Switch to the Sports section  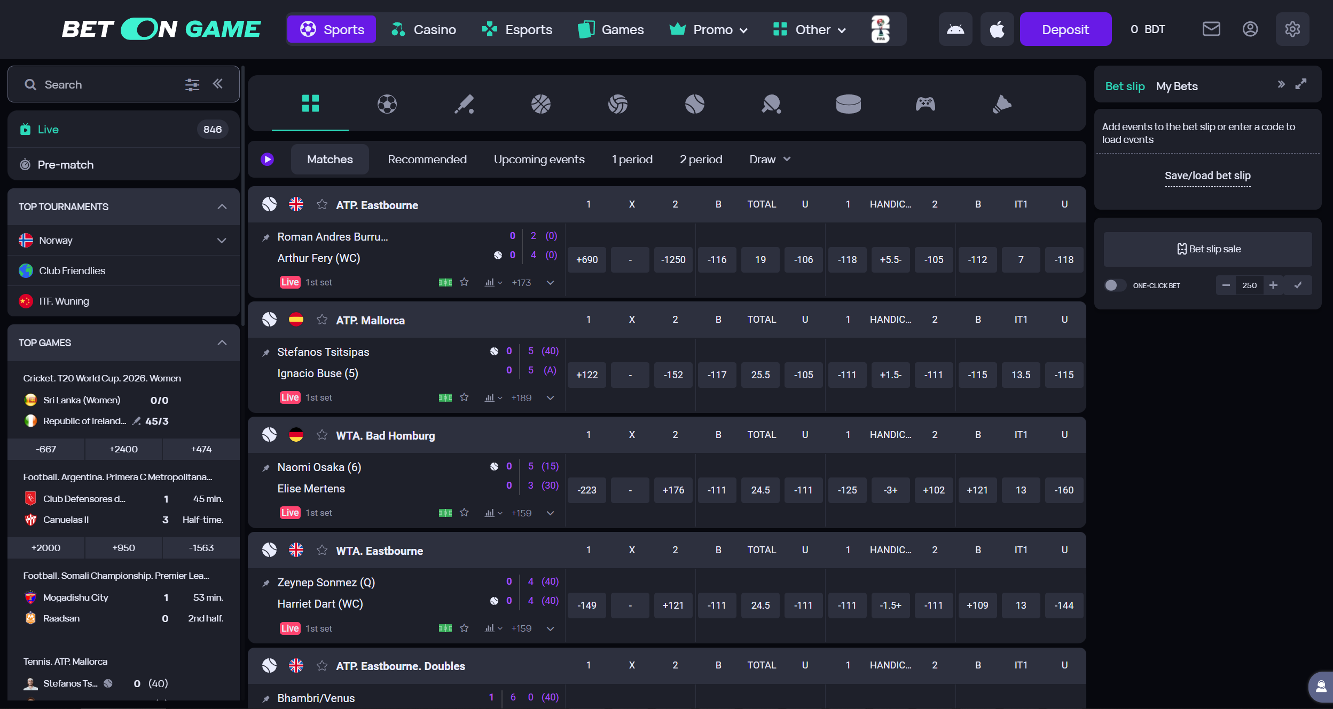[x=332, y=29]
